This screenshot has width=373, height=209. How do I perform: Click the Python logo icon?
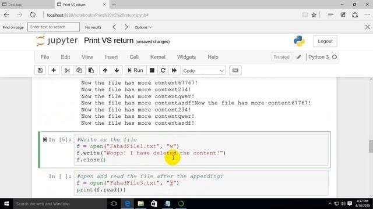(x=299, y=41)
